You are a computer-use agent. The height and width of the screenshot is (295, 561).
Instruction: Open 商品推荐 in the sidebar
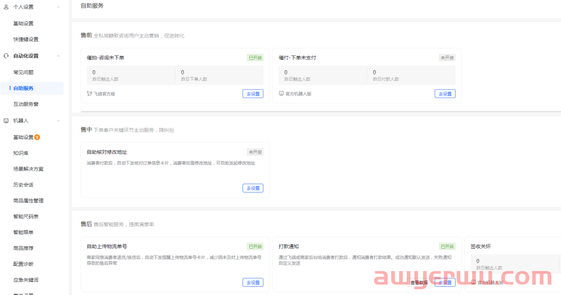[x=23, y=248]
